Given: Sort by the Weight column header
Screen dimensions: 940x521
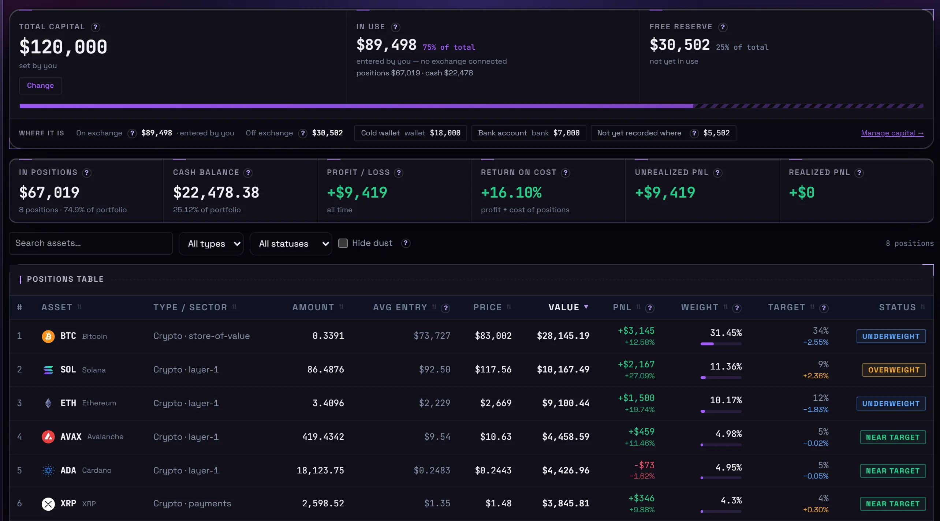Looking at the screenshot, I should click(704, 307).
